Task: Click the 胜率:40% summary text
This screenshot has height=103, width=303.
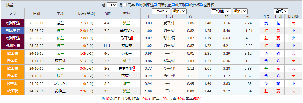Action: [140, 99]
